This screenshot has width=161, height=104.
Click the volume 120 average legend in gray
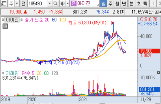click(55, 73)
